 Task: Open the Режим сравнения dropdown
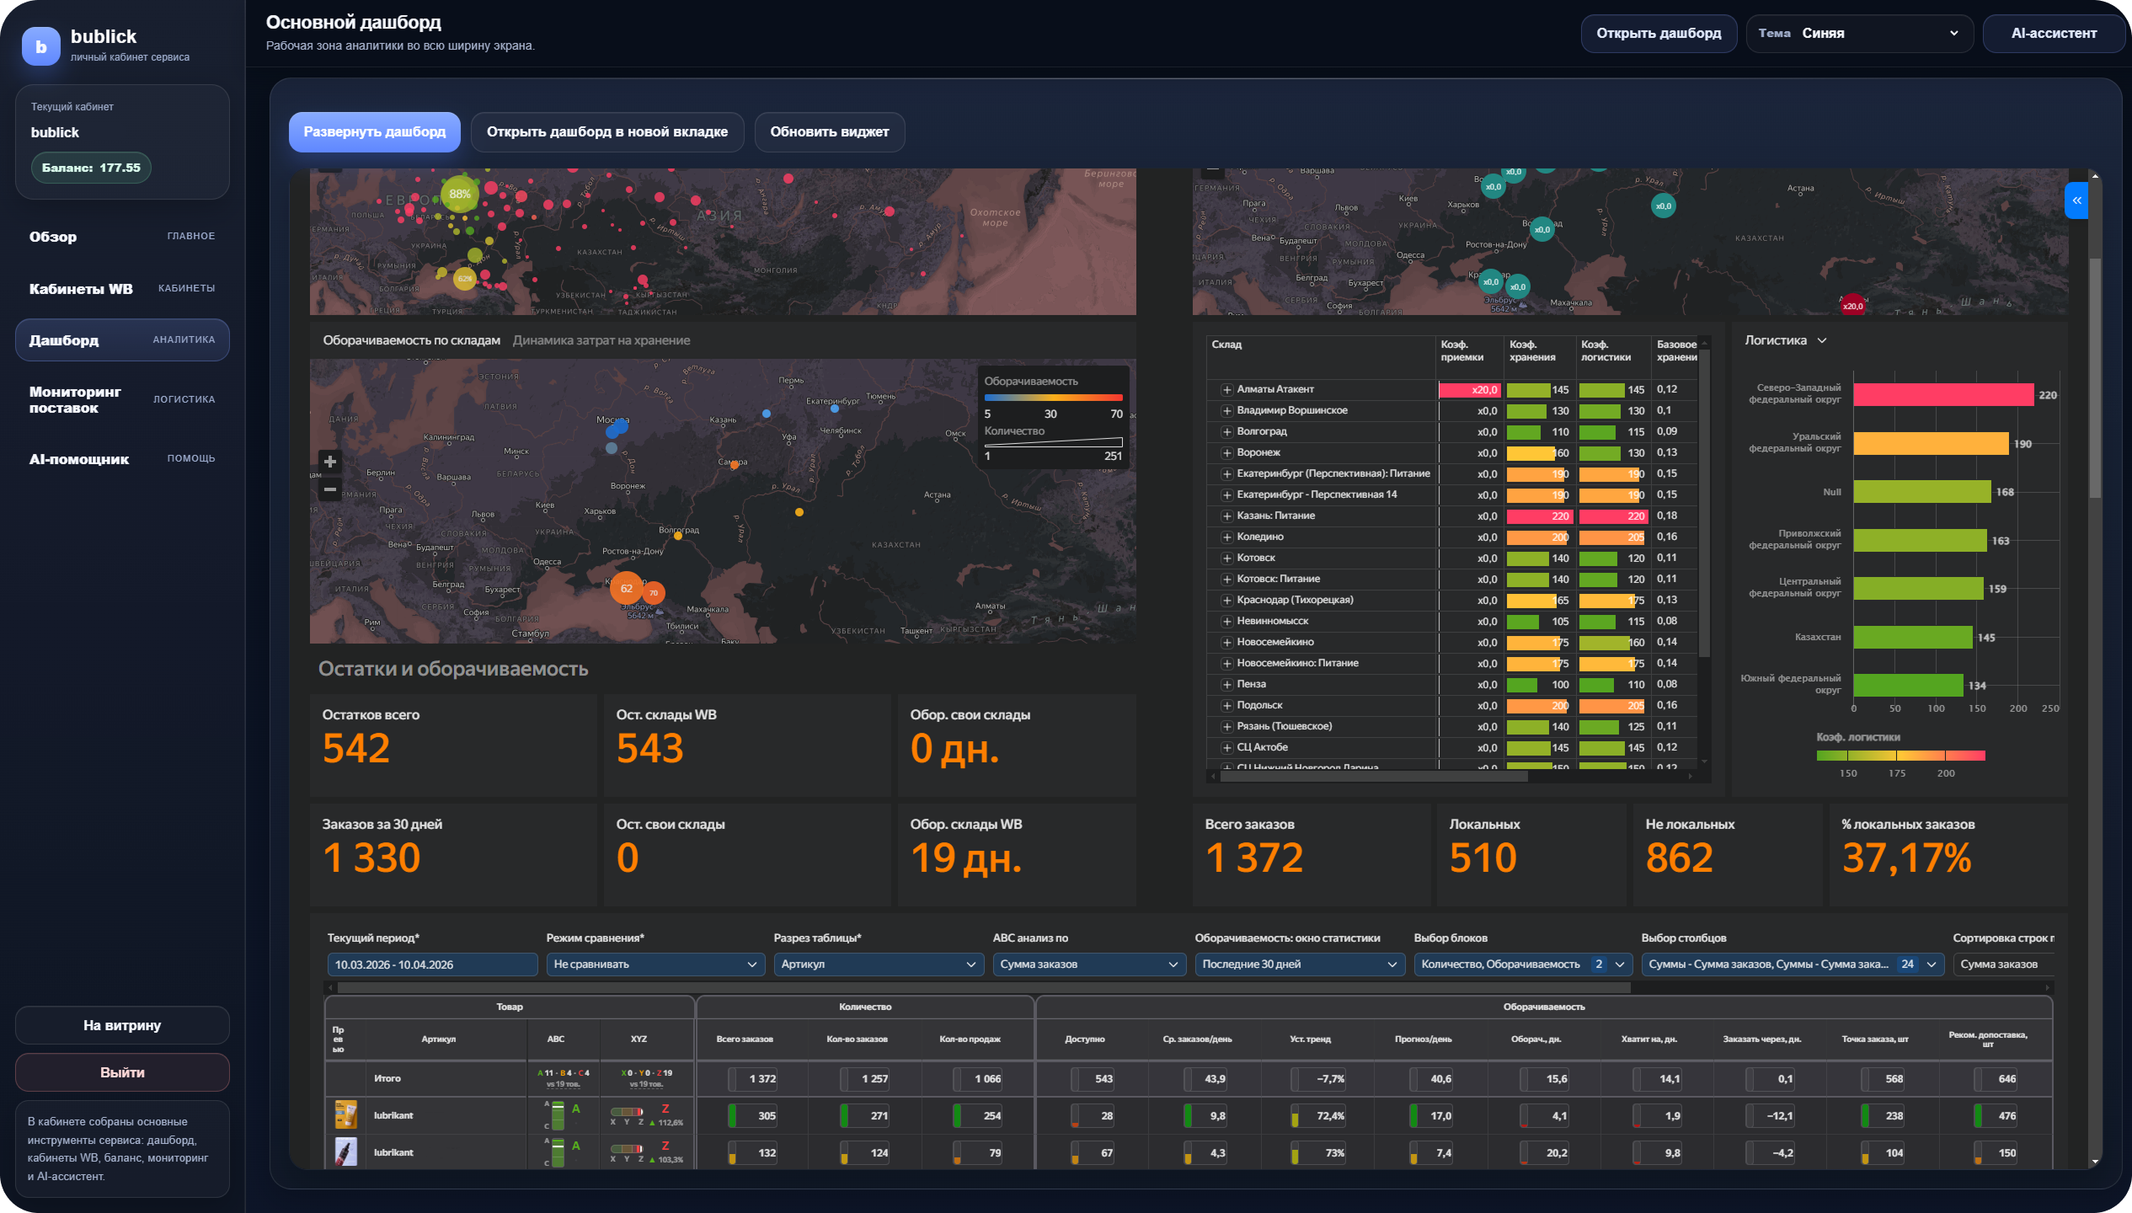click(x=655, y=965)
